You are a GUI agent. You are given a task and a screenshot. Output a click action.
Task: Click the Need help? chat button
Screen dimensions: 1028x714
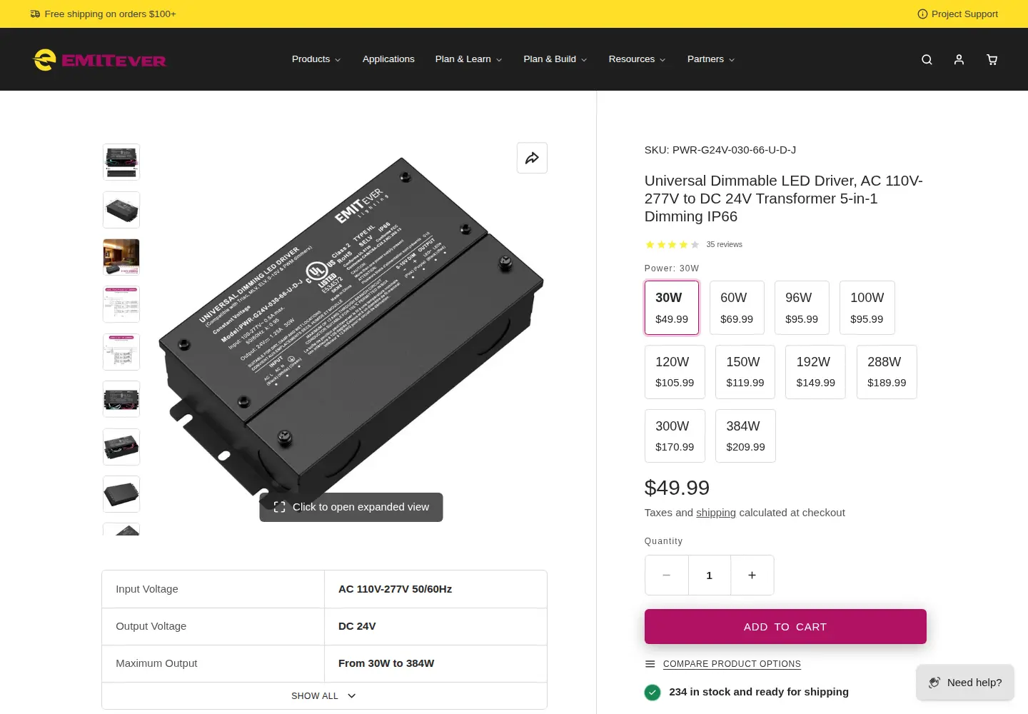click(x=965, y=683)
